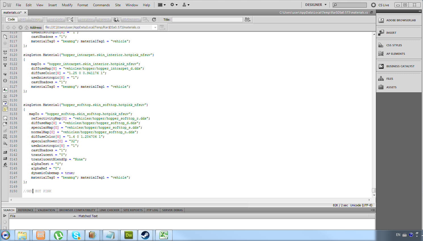Run Find All green play button
The image size is (423, 241).
5,216
